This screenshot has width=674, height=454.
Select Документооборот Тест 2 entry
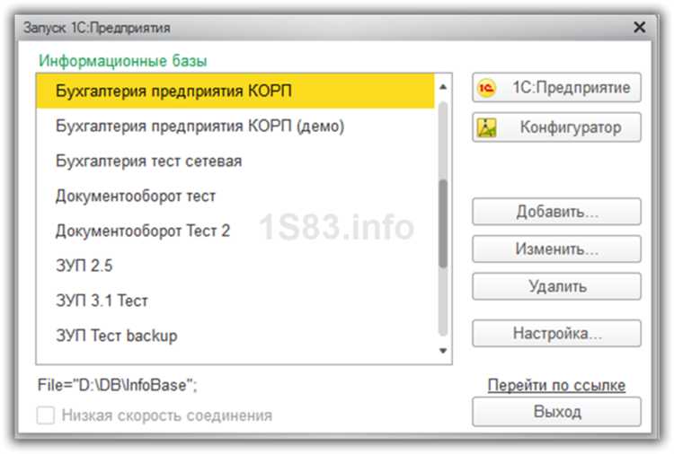[x=235, y=231]
